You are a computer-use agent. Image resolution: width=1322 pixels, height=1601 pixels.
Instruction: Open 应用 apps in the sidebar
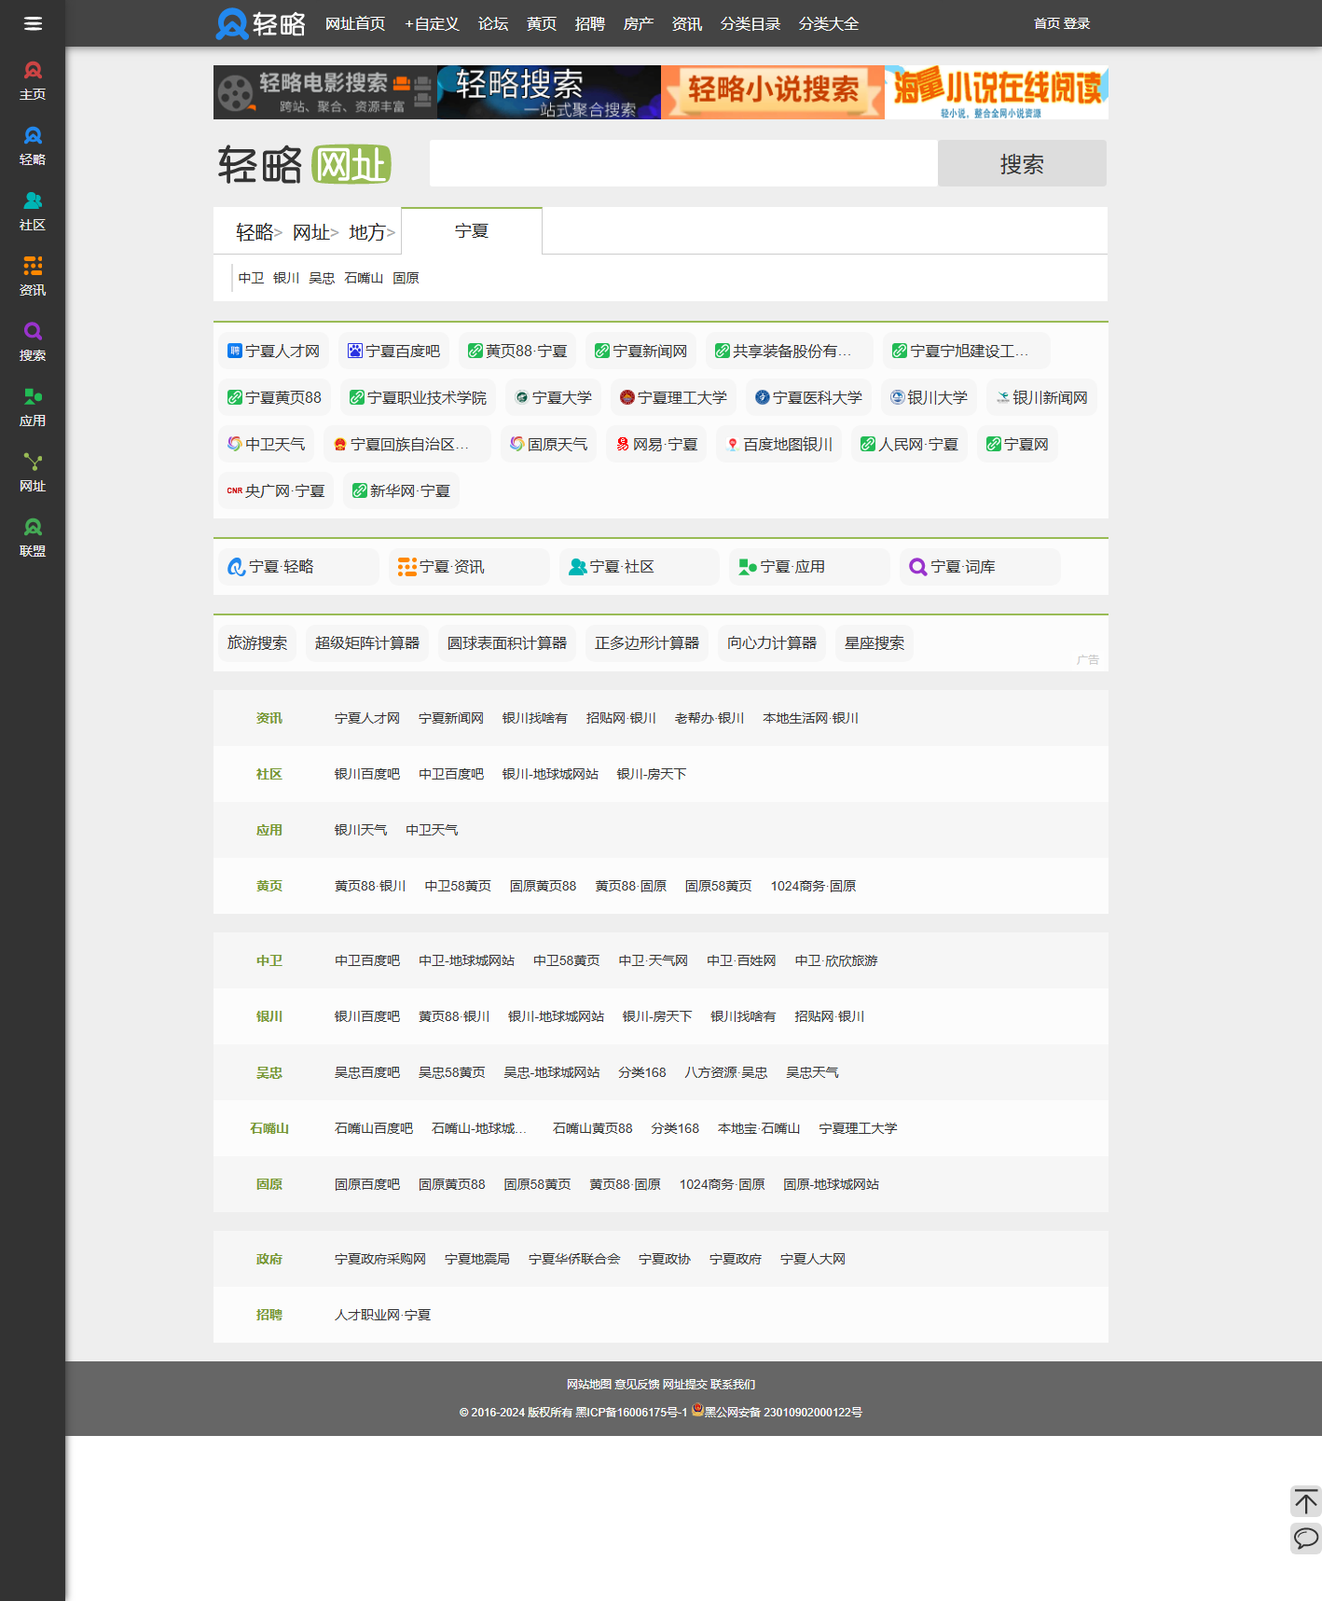(33, 407)
